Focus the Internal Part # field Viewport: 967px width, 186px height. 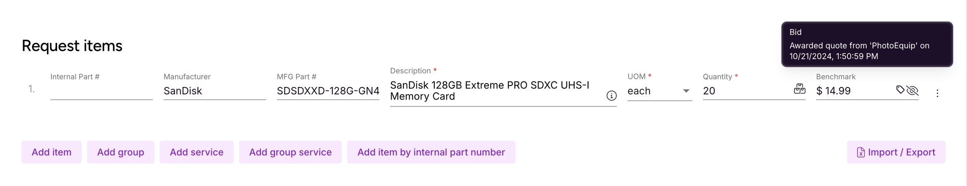pyautogui.click(x=101, y=91)
